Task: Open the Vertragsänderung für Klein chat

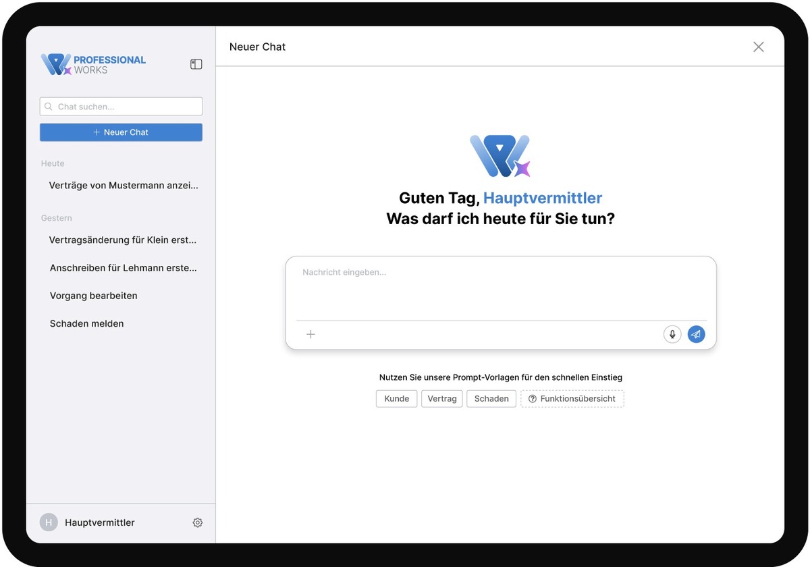Action: pos(123,240)
